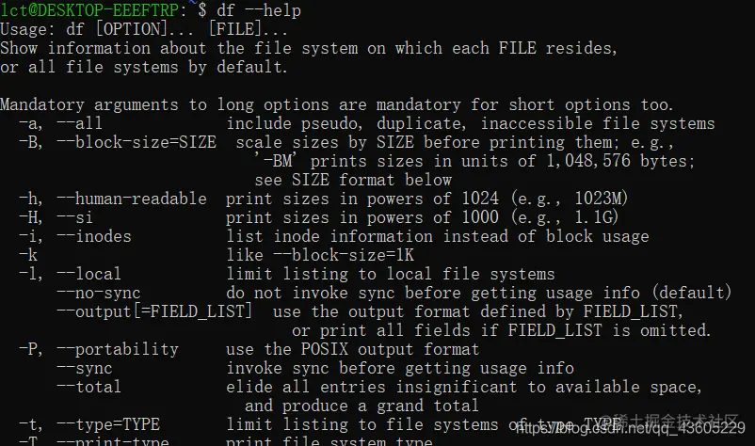Click the line mentioning 1,048,576 bytes

click(x=474, y=161)
